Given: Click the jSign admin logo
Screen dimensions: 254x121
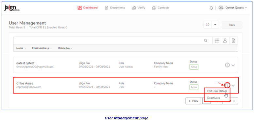Looking at the screenshot, I should [x=12, y=8].
